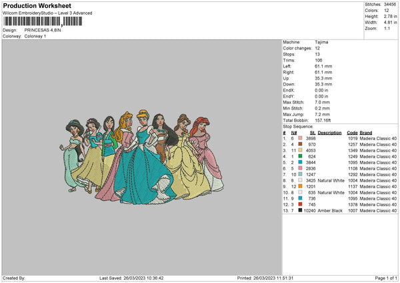400x283 pixels.
Task: Click code 1349 in stop row 3
Action: [353, 150]
